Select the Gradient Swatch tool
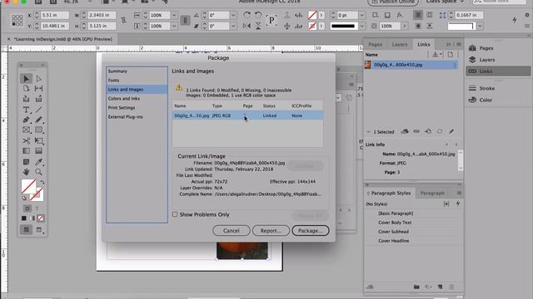This screenshot has width=533, height=299. click(26, 151)
